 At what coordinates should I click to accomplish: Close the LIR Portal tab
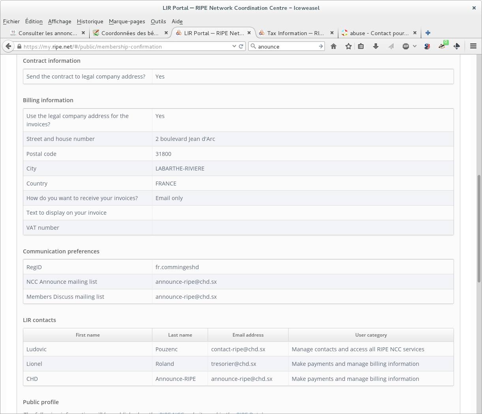pos(249,33)
